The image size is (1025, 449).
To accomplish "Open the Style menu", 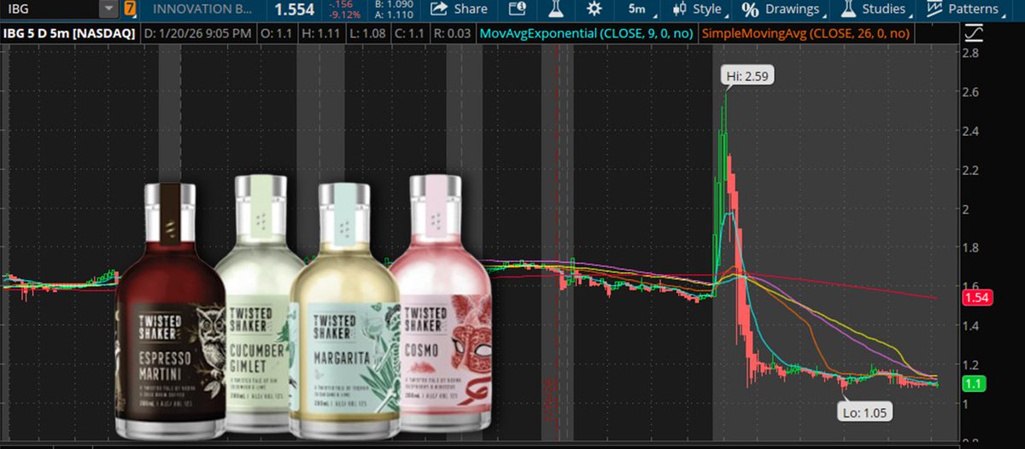I will (699, 9).
